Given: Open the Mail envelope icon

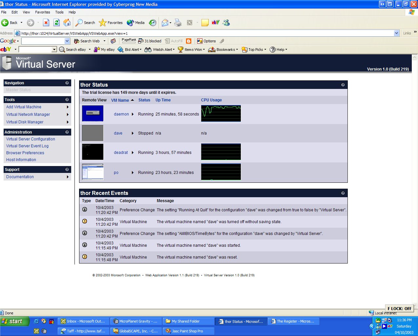Looking at the screenshot, I should coord(165,23).
